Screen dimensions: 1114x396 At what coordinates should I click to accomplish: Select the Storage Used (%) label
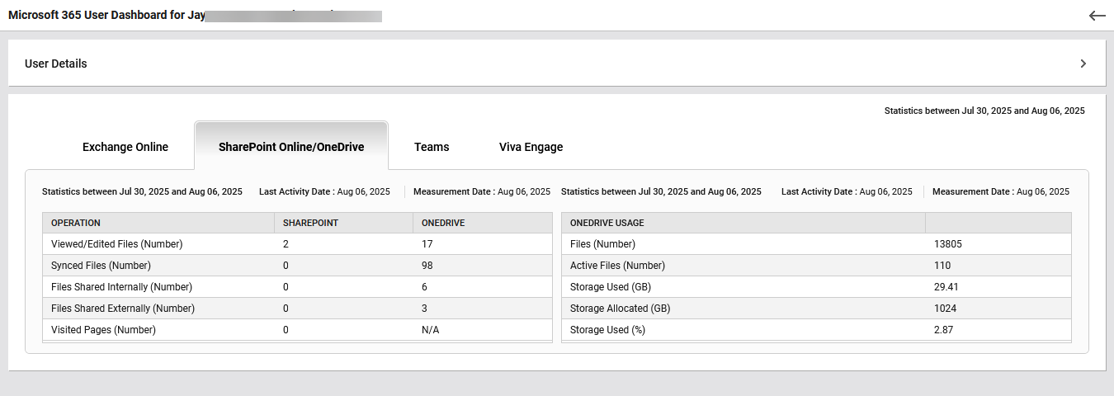[607, 330]
